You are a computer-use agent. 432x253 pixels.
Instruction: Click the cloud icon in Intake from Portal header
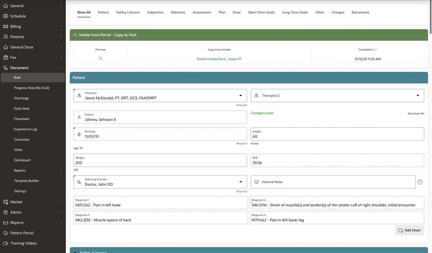(x=75, y=35)
